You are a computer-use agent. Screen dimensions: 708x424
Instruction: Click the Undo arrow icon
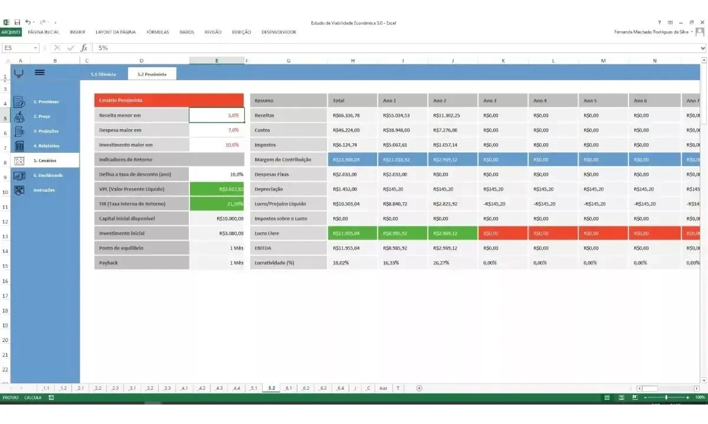[28, 22]
